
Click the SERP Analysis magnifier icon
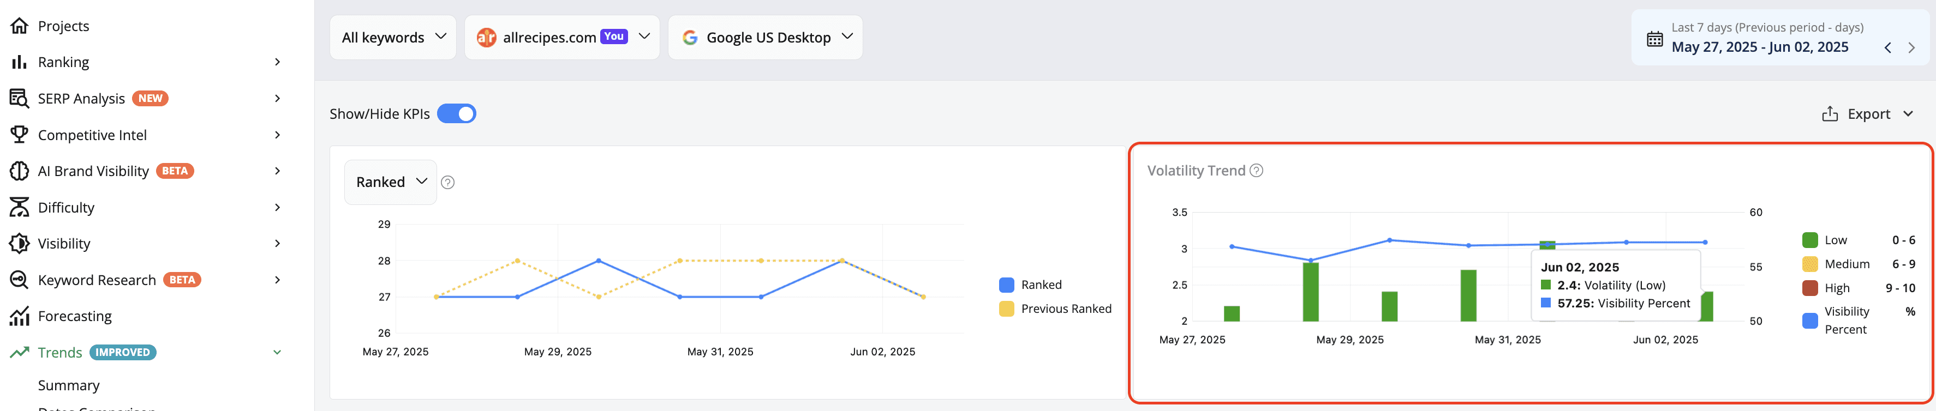tap(19, 99)
